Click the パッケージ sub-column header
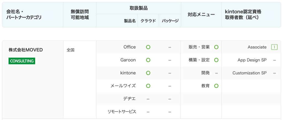Screen dimensions: 282x120 [170, 21]
